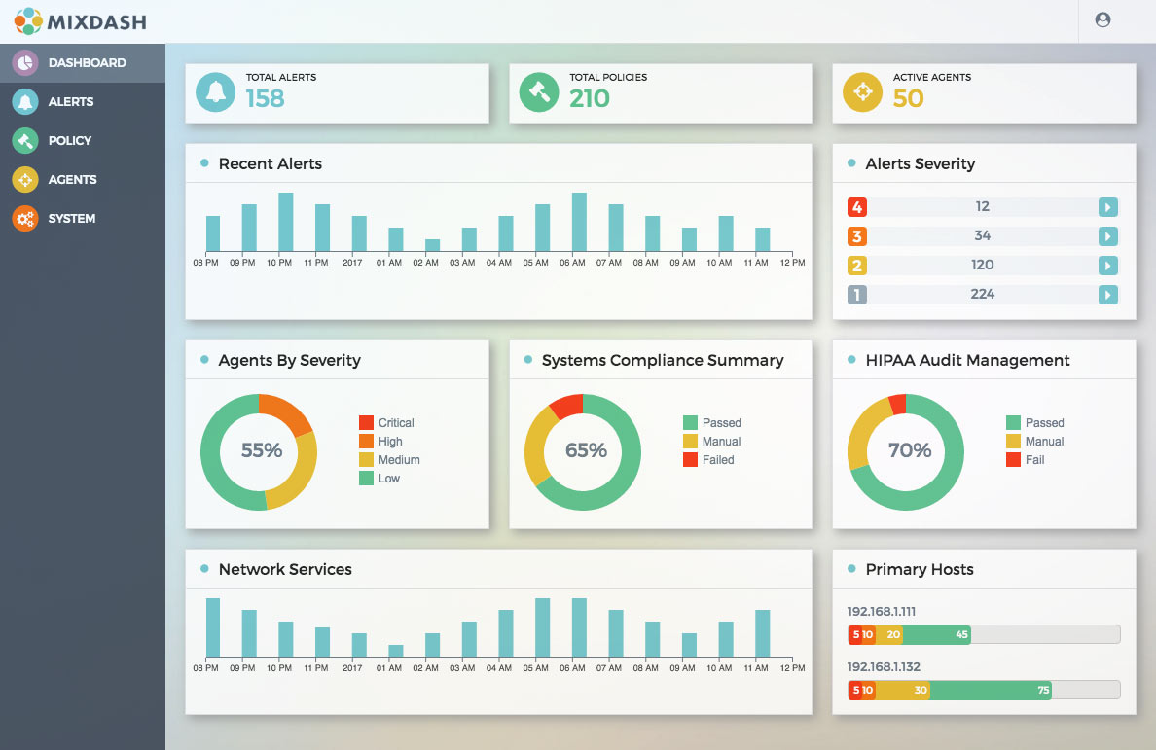Viewport: 1156px width, 750px height.
Task: Click the Active Agents value 50
Action: [x=908, y=98]
